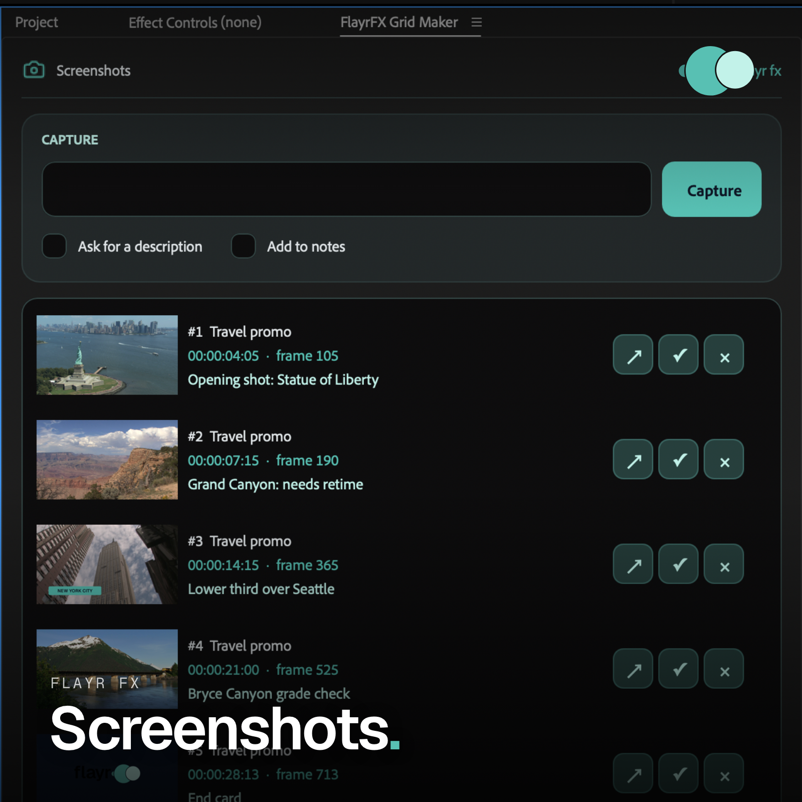Click note "Opening shot: Statue of Liberty"

(x=283, y=380)
